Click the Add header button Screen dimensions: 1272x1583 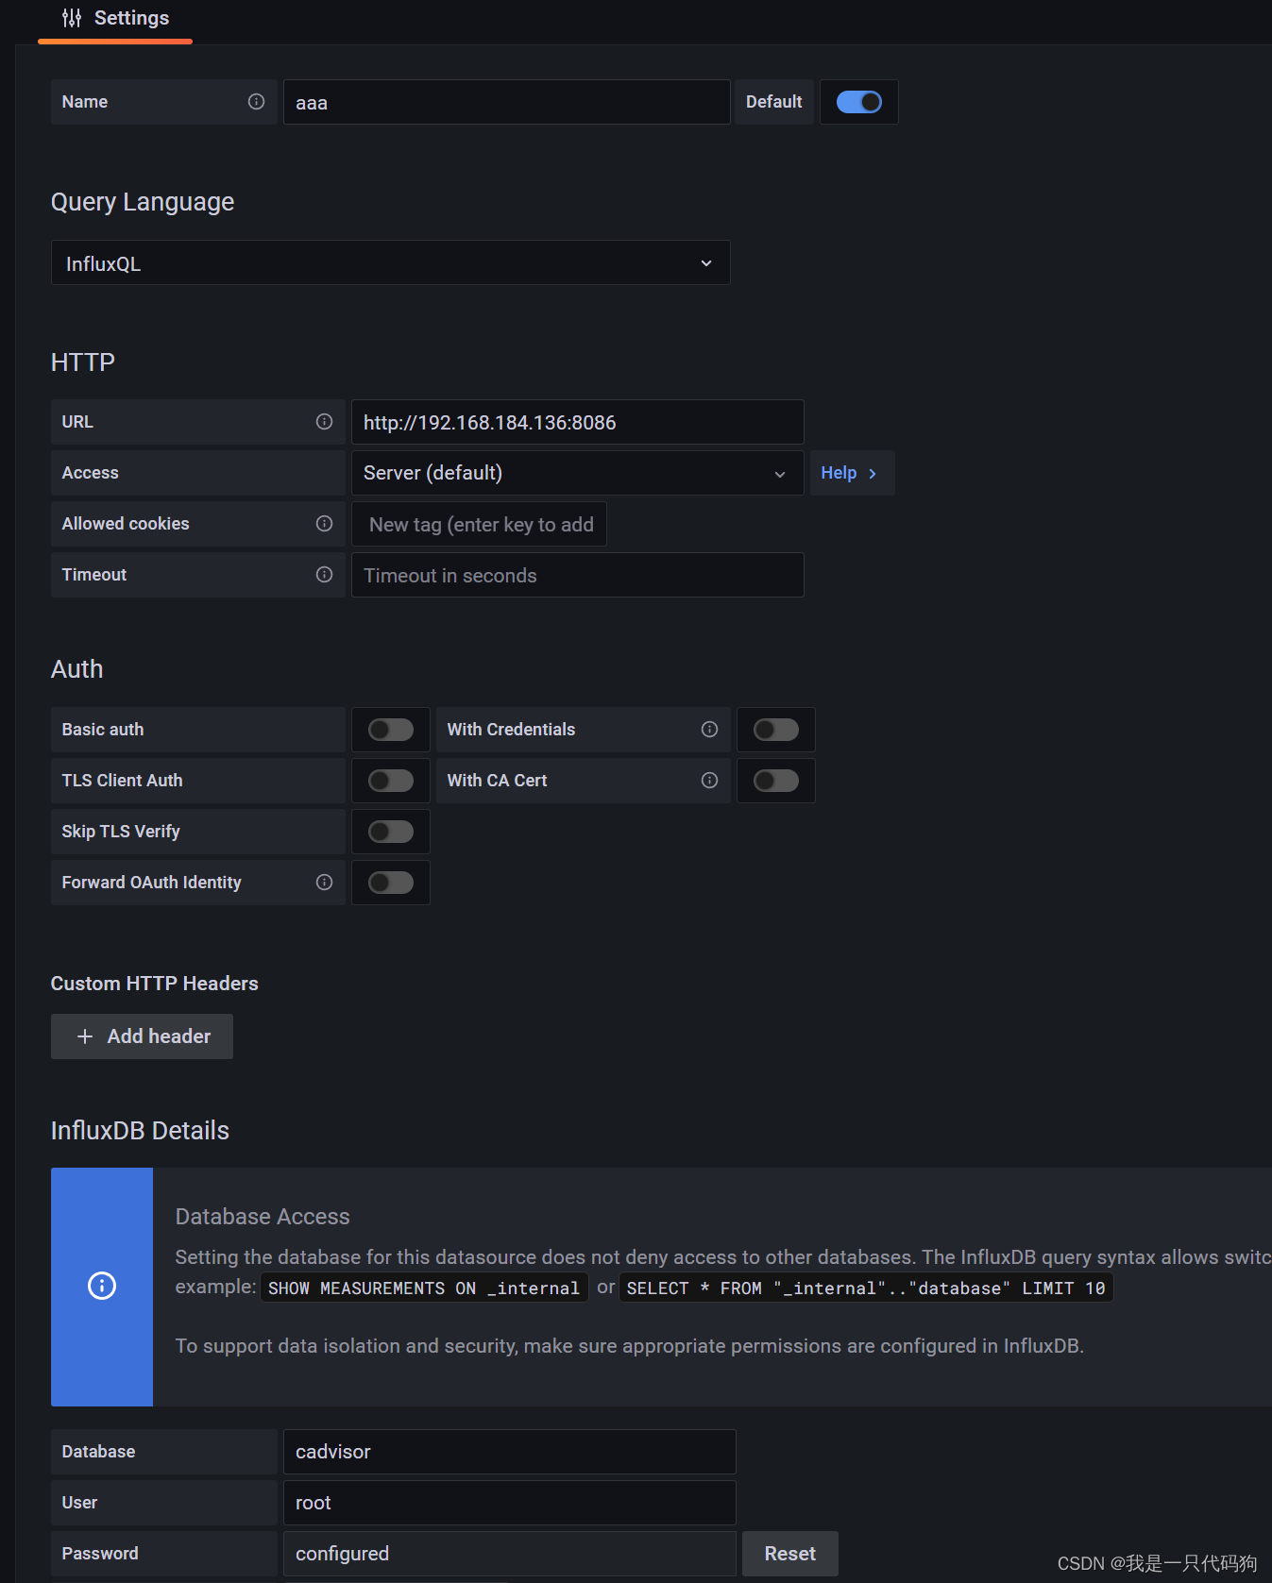(142, 1036)
